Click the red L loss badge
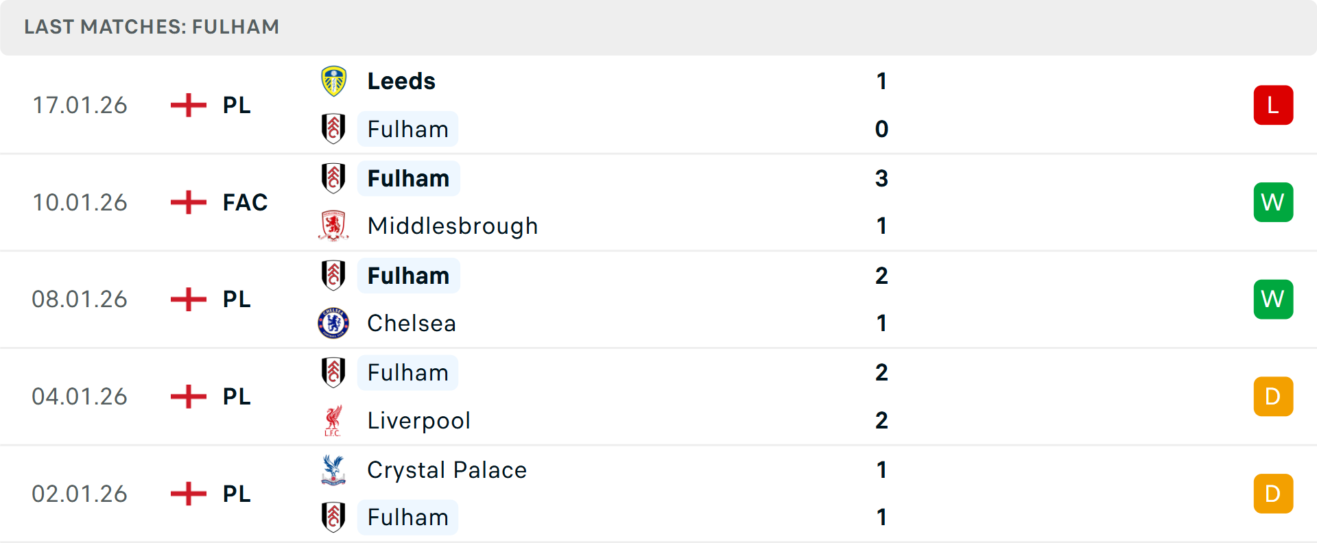 pyautogui.click(x=1272, y=105)
